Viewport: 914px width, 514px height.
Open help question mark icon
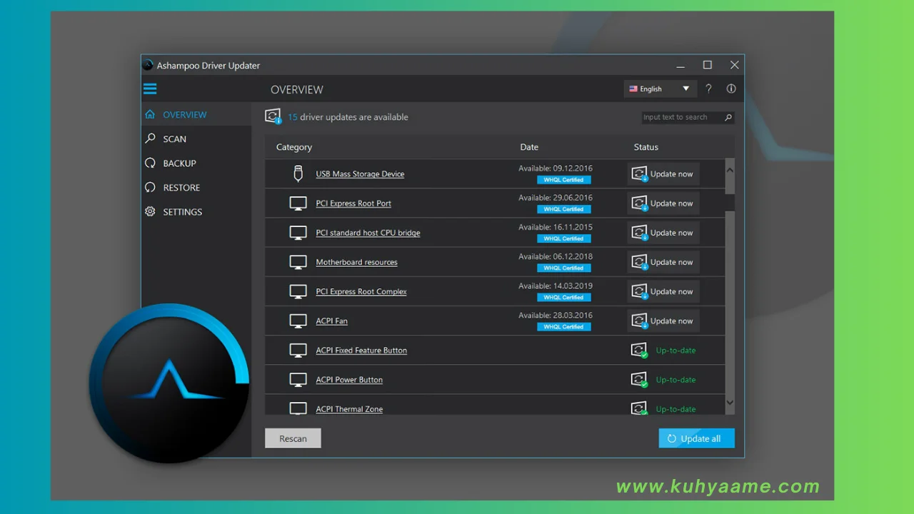708,89
